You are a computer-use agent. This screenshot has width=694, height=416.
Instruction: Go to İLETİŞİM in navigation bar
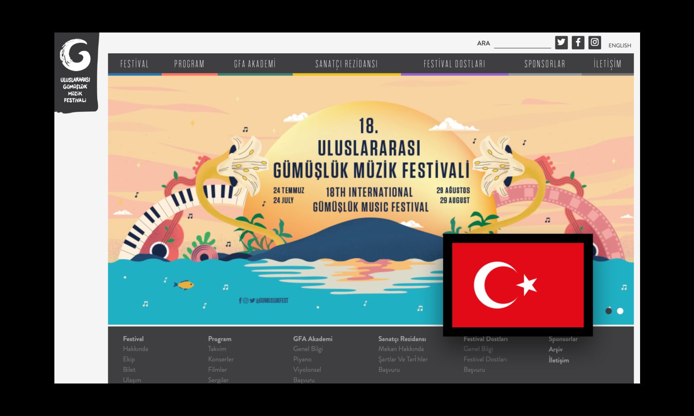tap(607, 64)
